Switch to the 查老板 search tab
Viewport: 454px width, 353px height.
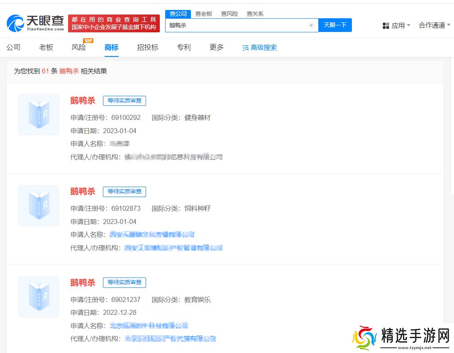pos(204,14)
